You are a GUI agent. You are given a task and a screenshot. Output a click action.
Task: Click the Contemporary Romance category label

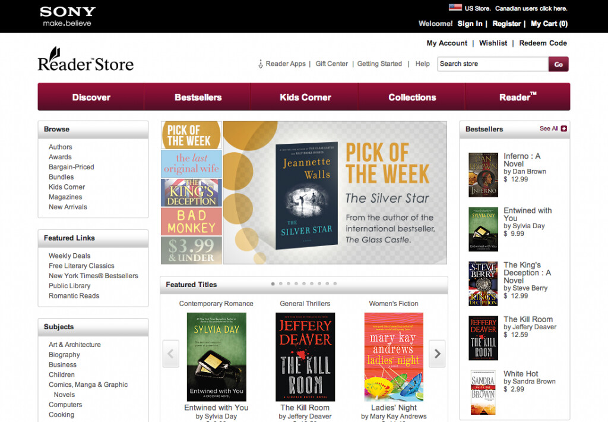[x=216, y=304]
